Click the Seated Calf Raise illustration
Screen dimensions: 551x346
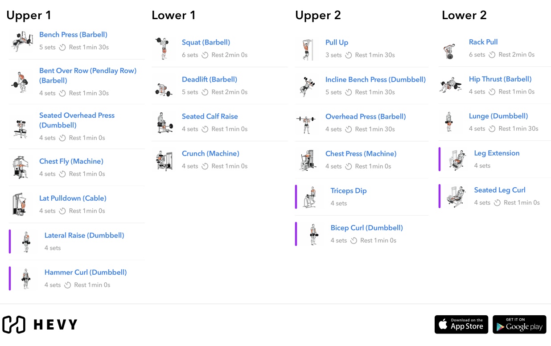(x=164, y=123)
